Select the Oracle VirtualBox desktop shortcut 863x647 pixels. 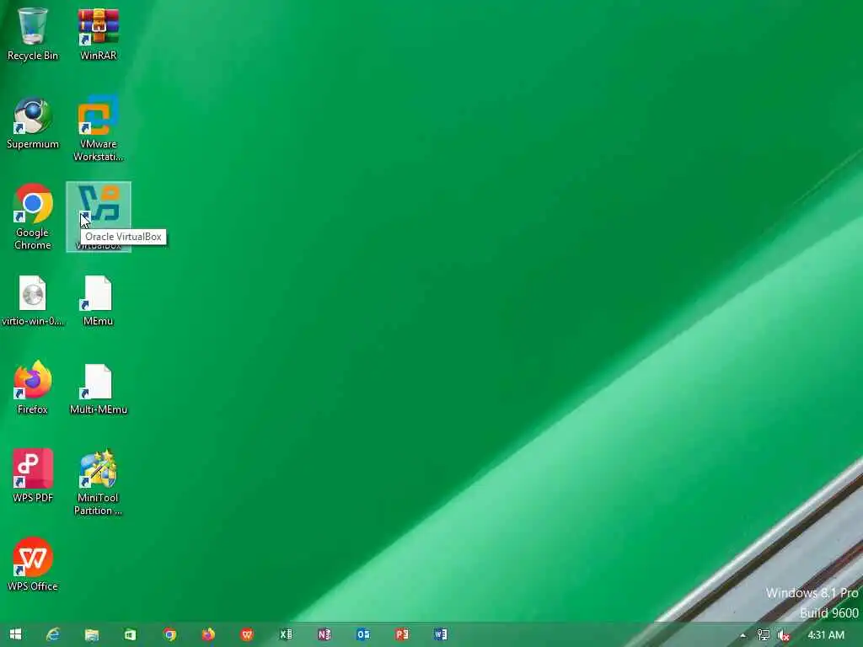point(99,217)
